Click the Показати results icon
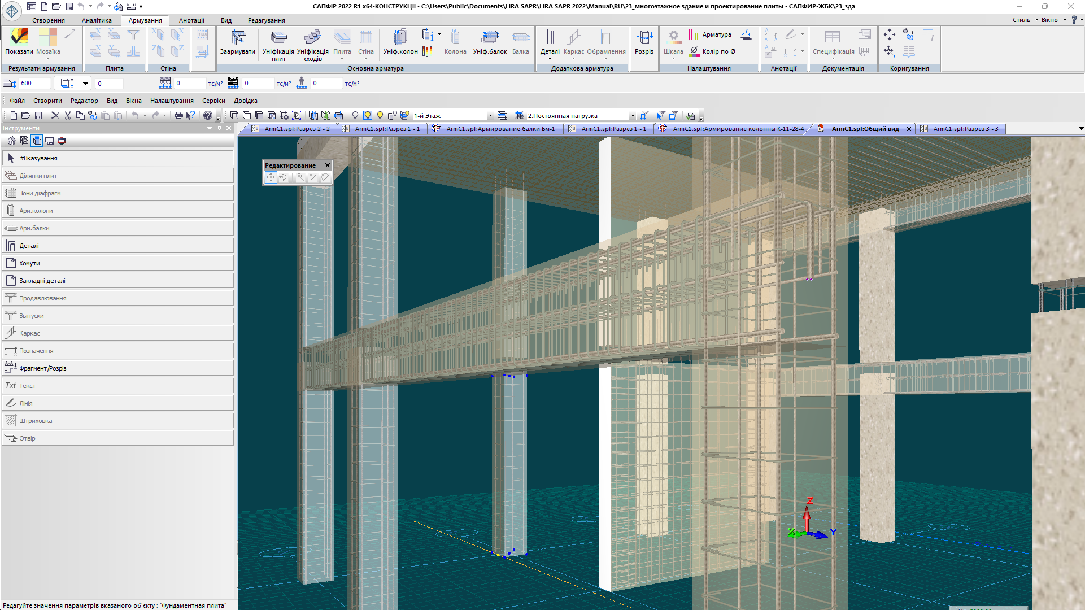Screen dimensions: 1085x610 coord(19,42)
